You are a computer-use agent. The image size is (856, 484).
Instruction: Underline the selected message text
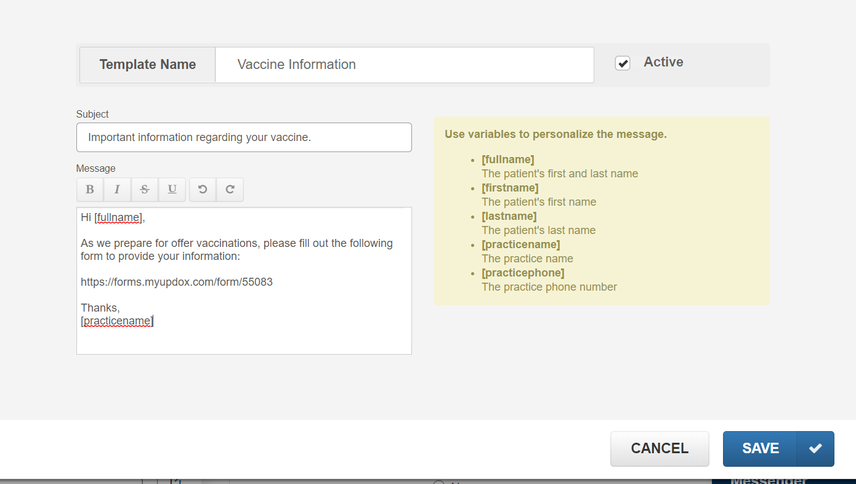click(172, 190)
